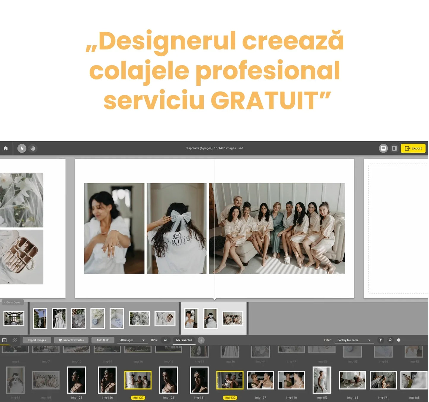Select the img-127 thumbnail
The height and width of the screenshot is (402, 429).
(138, 380)
